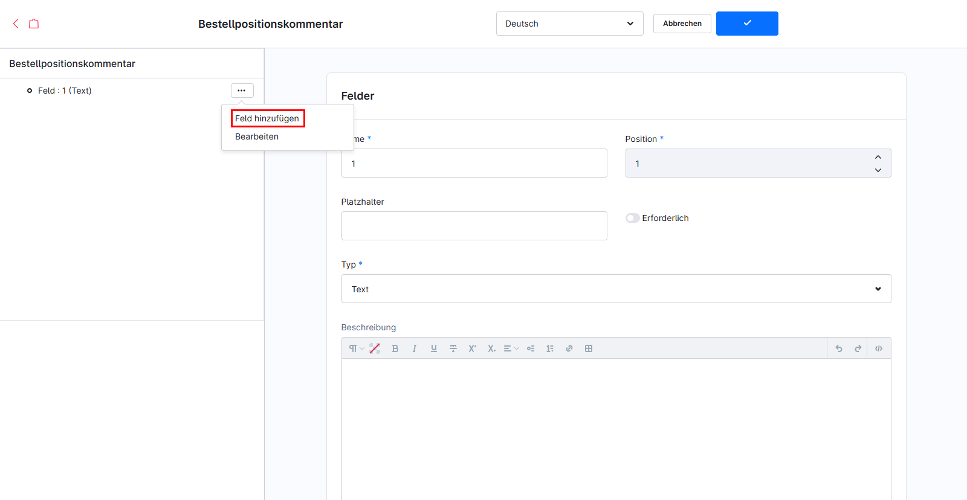Redo the last editor change
The height and width of the screenshot is (500, 967).
(x=858, y=348)
